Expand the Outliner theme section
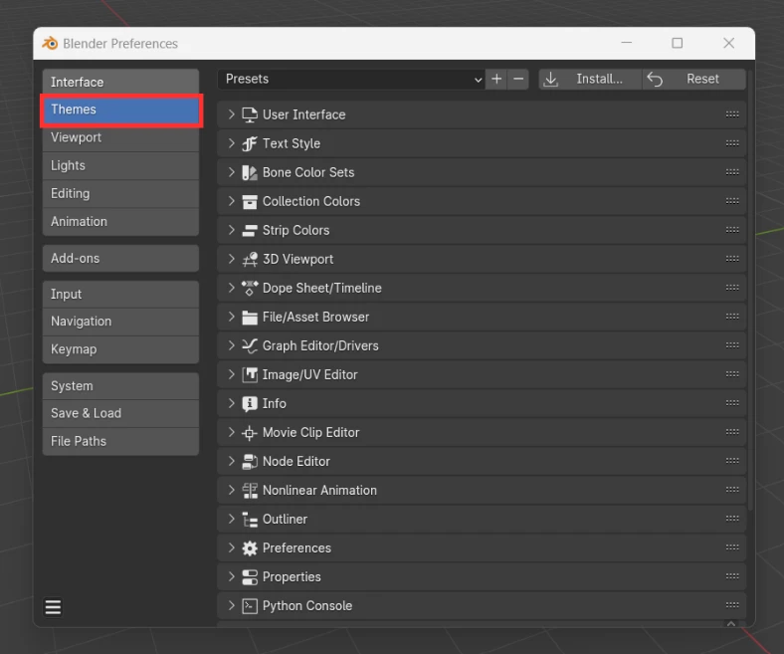 coord(231,519)
